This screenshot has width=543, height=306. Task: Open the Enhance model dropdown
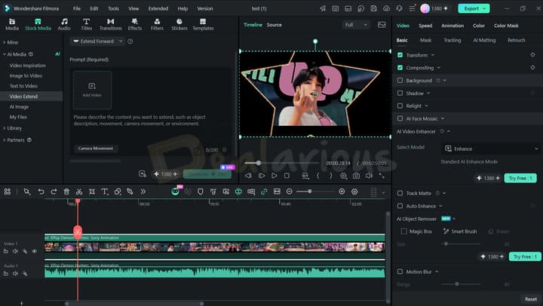(491, 148)
